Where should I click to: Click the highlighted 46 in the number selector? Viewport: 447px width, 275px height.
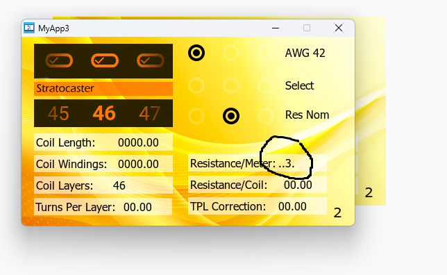tap(104, 113)
